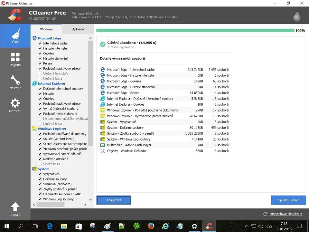This screenshot has width=309, height=232.
Task: Launch Firefox from taskbar
Action: [x=151, y=226]
